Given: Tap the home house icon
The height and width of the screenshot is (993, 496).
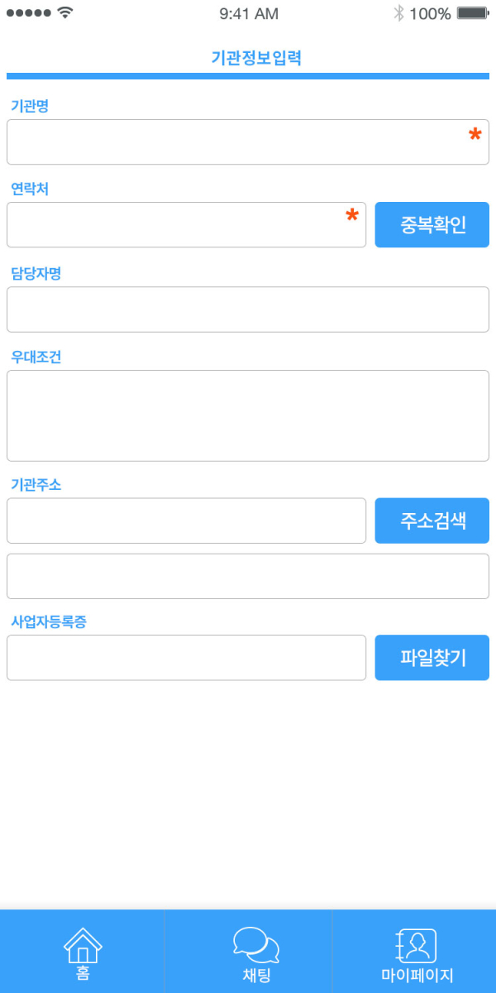Looking at the screenshot, I should pos(83,944).
